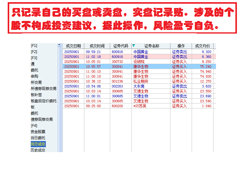Viewport: 244px width, 178px height.
Task: Sort by the 成交时间 column header
Action: pos(97,46)
